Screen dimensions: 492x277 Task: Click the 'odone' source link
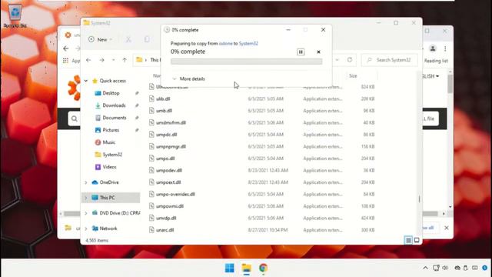coord(225,44)
